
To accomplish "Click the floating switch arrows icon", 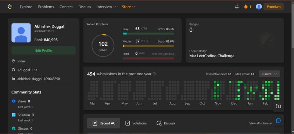I will pos(279,106).
